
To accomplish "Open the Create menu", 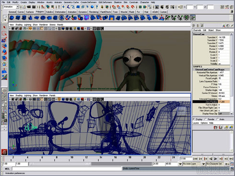I will coord(23,2).
